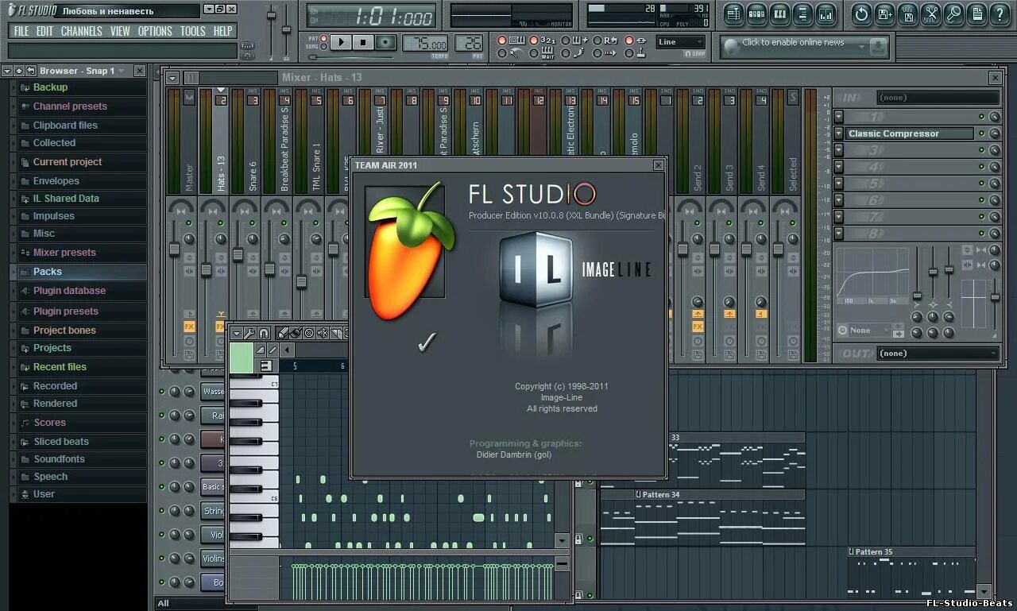Open the FILE menu

pos(21,31)
